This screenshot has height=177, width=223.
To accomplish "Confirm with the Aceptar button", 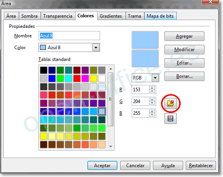I will [102, 166].
